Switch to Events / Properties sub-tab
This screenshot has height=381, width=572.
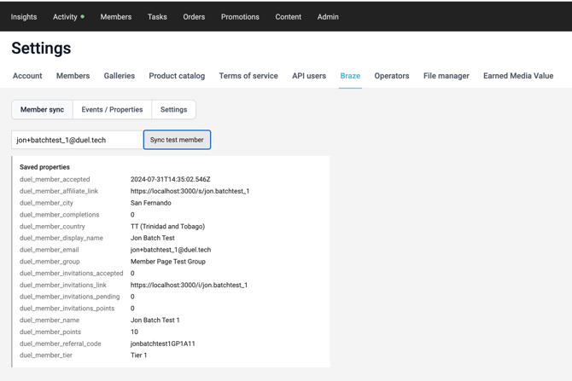point(112,110)
